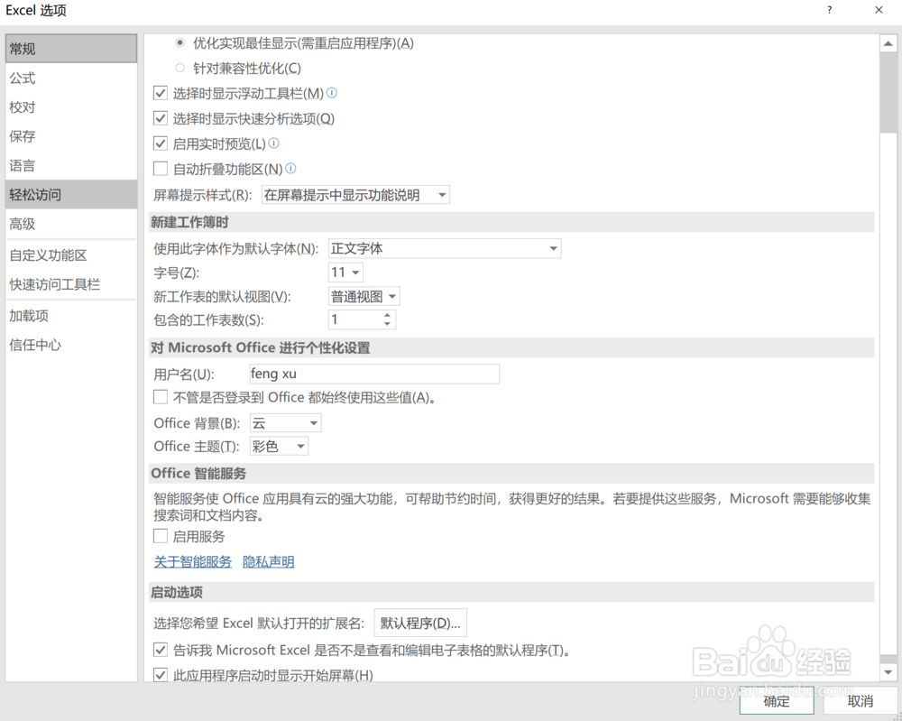Open the dialog help with the question mark icon
The image size is (902, 721).
(828, 10)
